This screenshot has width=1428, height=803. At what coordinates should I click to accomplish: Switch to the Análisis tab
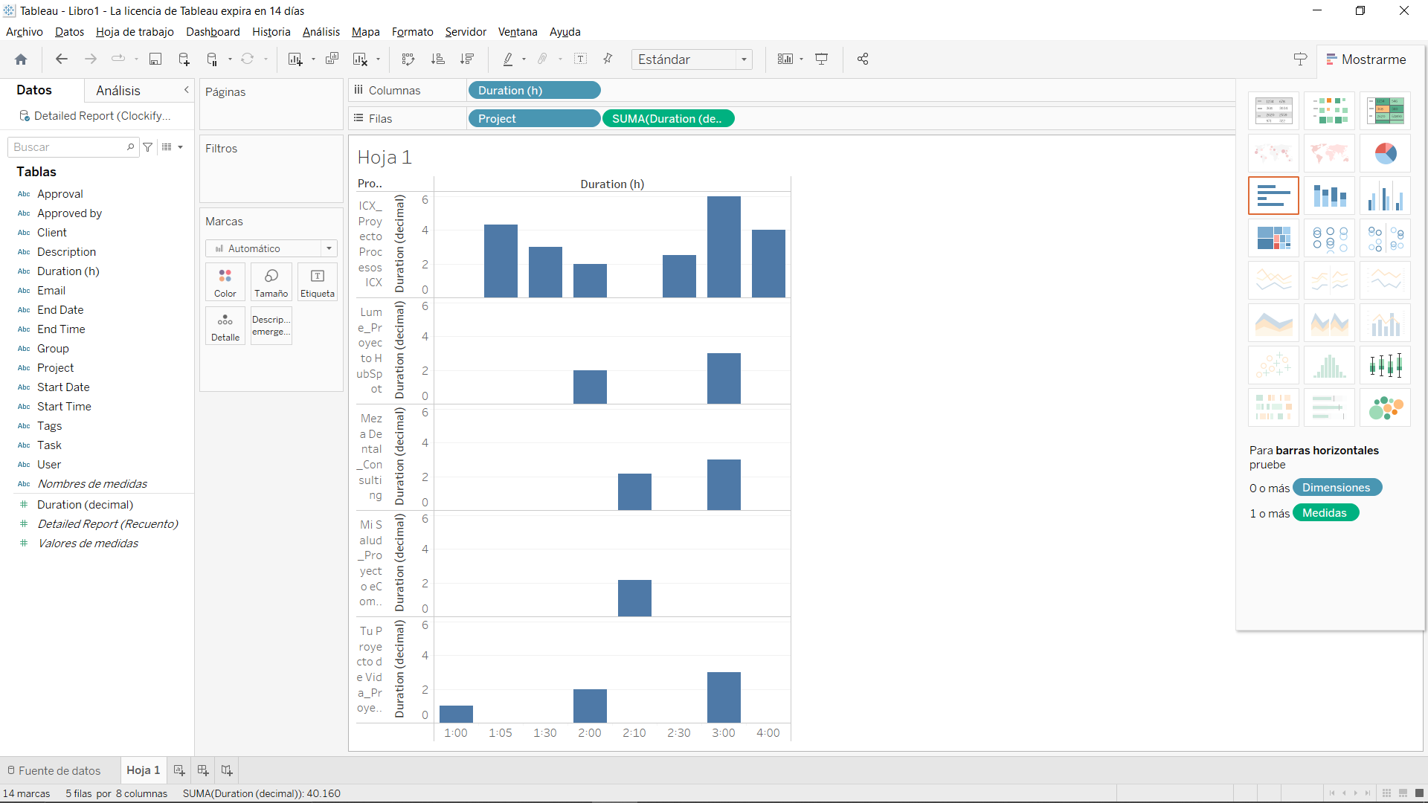tap(119, 90)
